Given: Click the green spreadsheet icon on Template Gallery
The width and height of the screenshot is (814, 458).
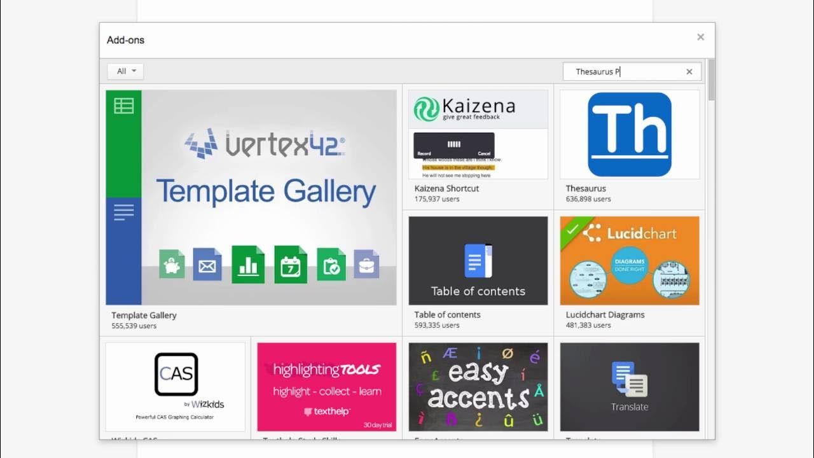Looking at the screenshot, I should click(x=124, y=106).
